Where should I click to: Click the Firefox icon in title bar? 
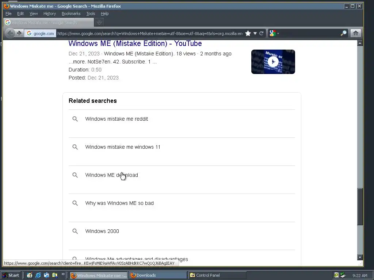click(x=7, y=6)
